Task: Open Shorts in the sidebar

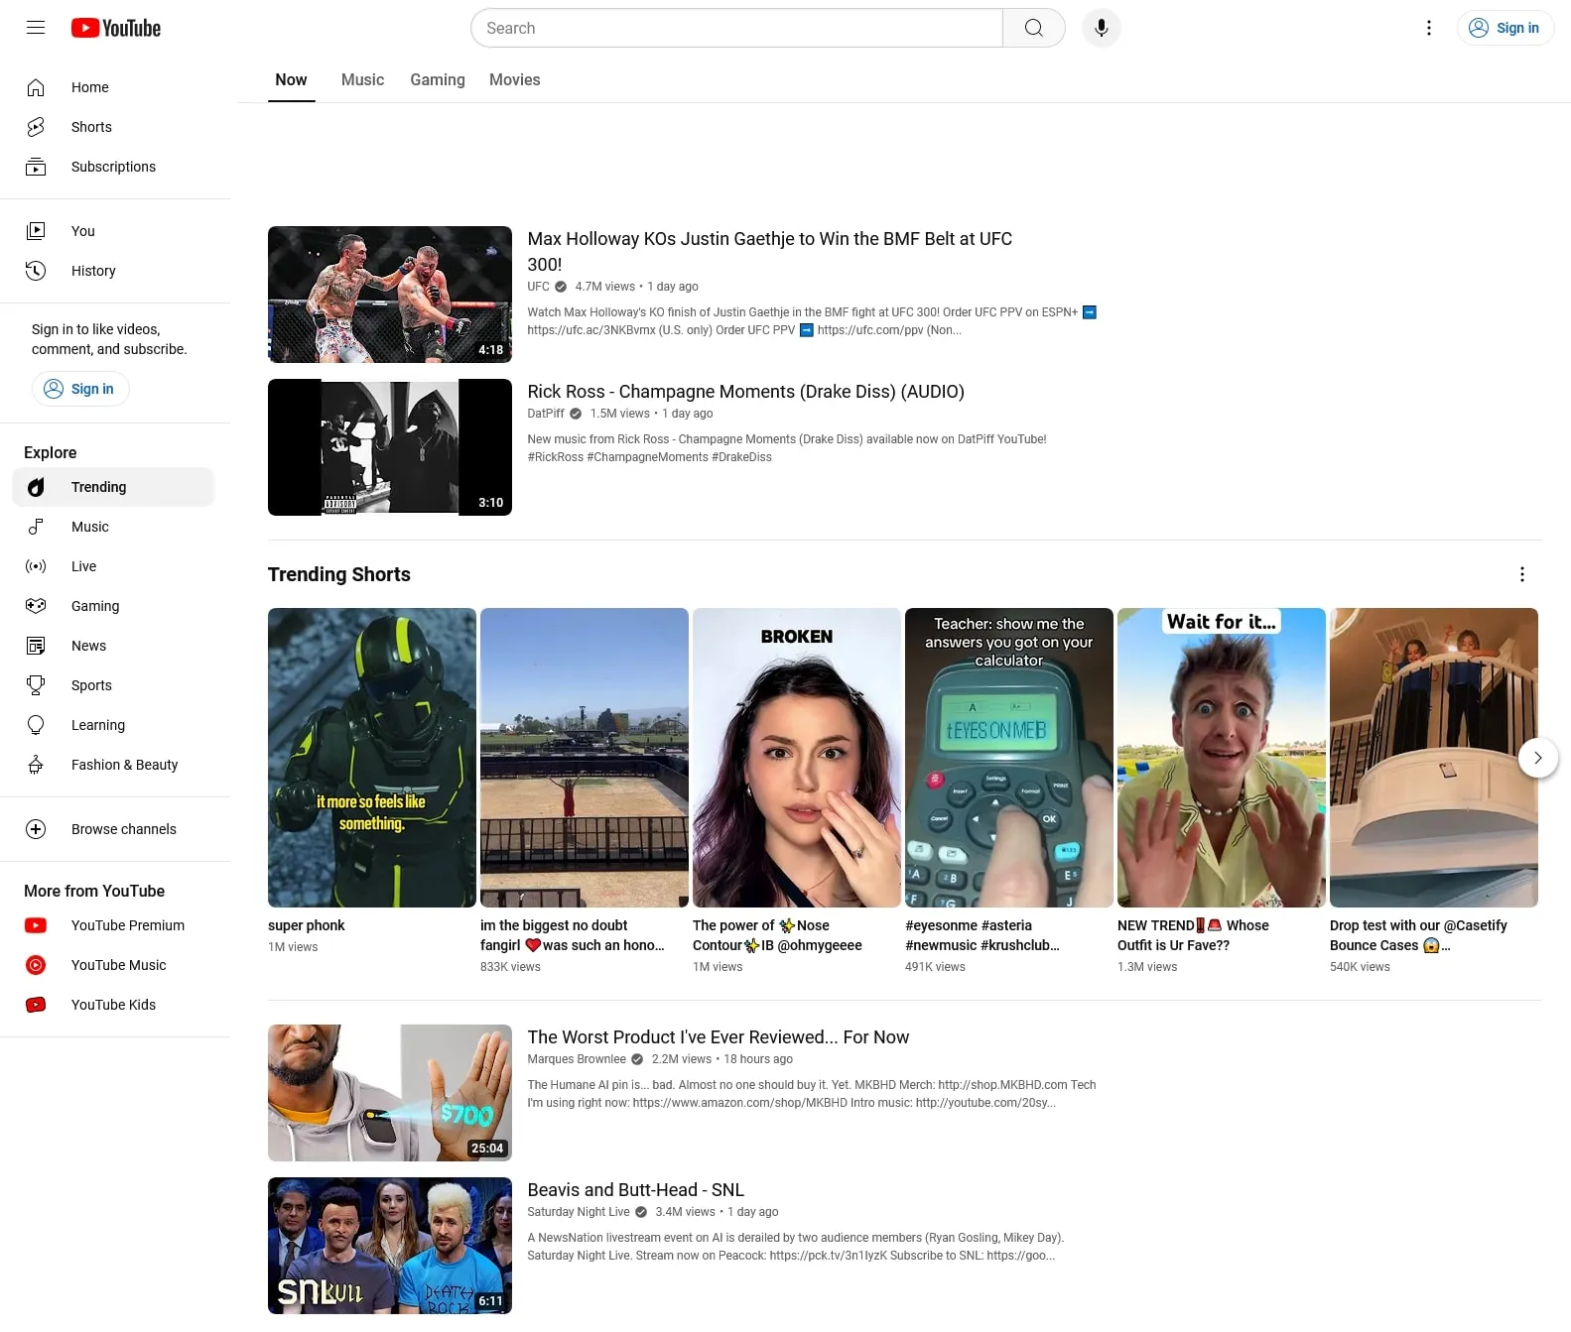Action: point(115,127)
